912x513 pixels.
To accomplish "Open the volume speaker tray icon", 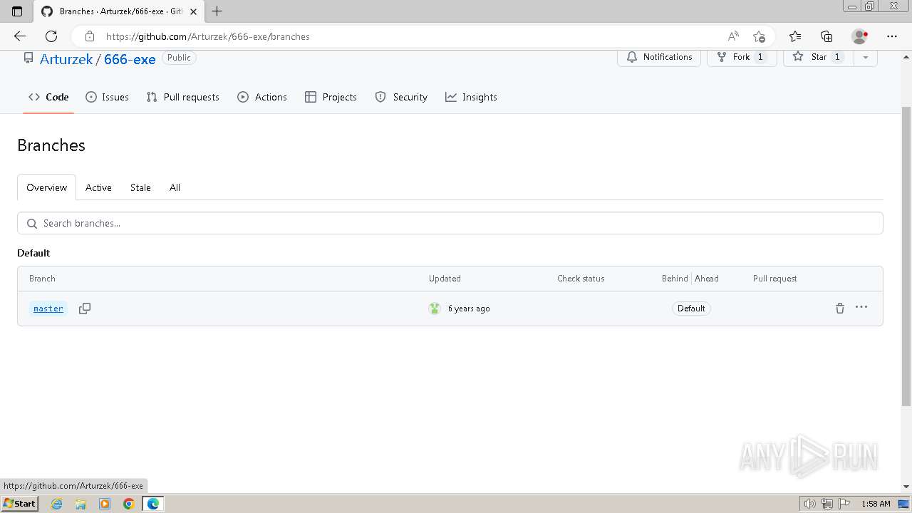I will pyautogui.click(x=809, y=504).
